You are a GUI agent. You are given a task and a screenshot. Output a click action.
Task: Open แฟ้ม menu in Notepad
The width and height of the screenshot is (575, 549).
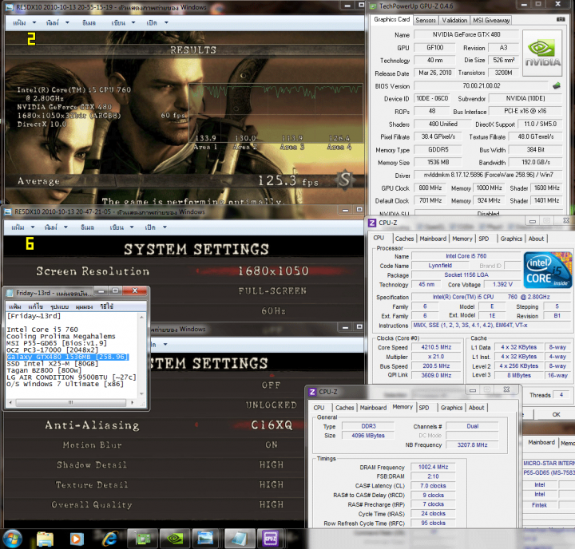pyautogui.click(x=15, y=306)
